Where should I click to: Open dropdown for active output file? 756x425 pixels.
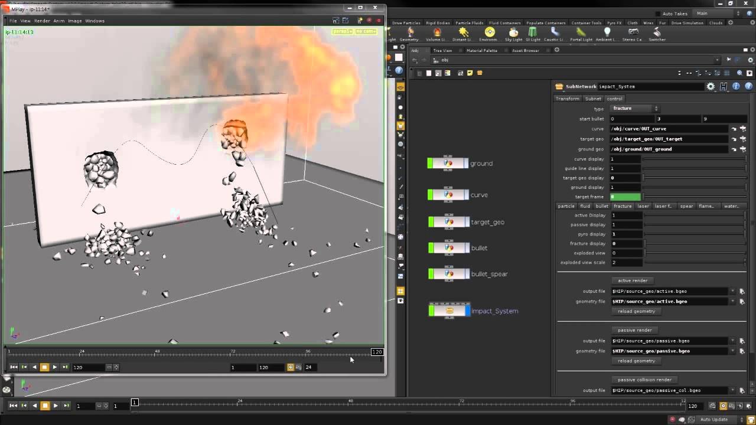click(x=733, y=291)
